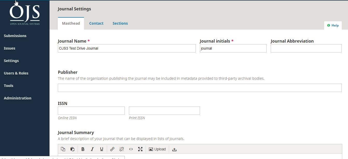Expand editor to fullscreen mode
Viewport: 348px width, 159px height.
[140, 149]
